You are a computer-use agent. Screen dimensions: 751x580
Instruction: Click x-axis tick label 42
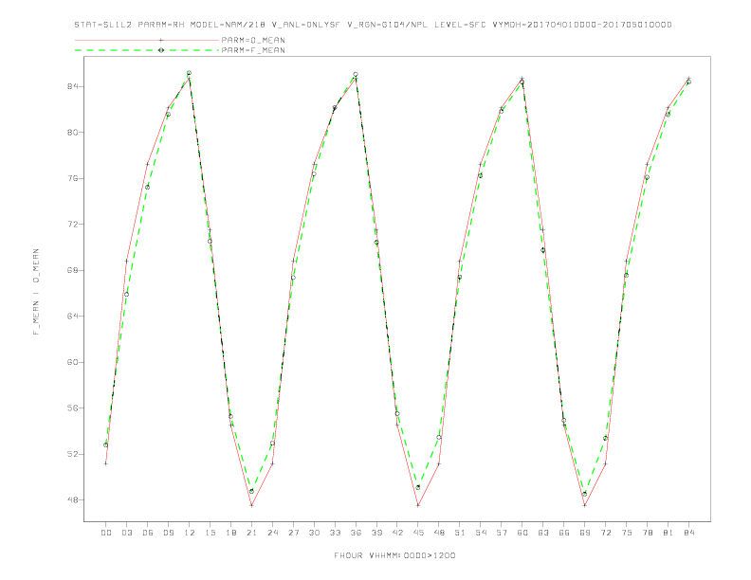click(x=397, y=533)
